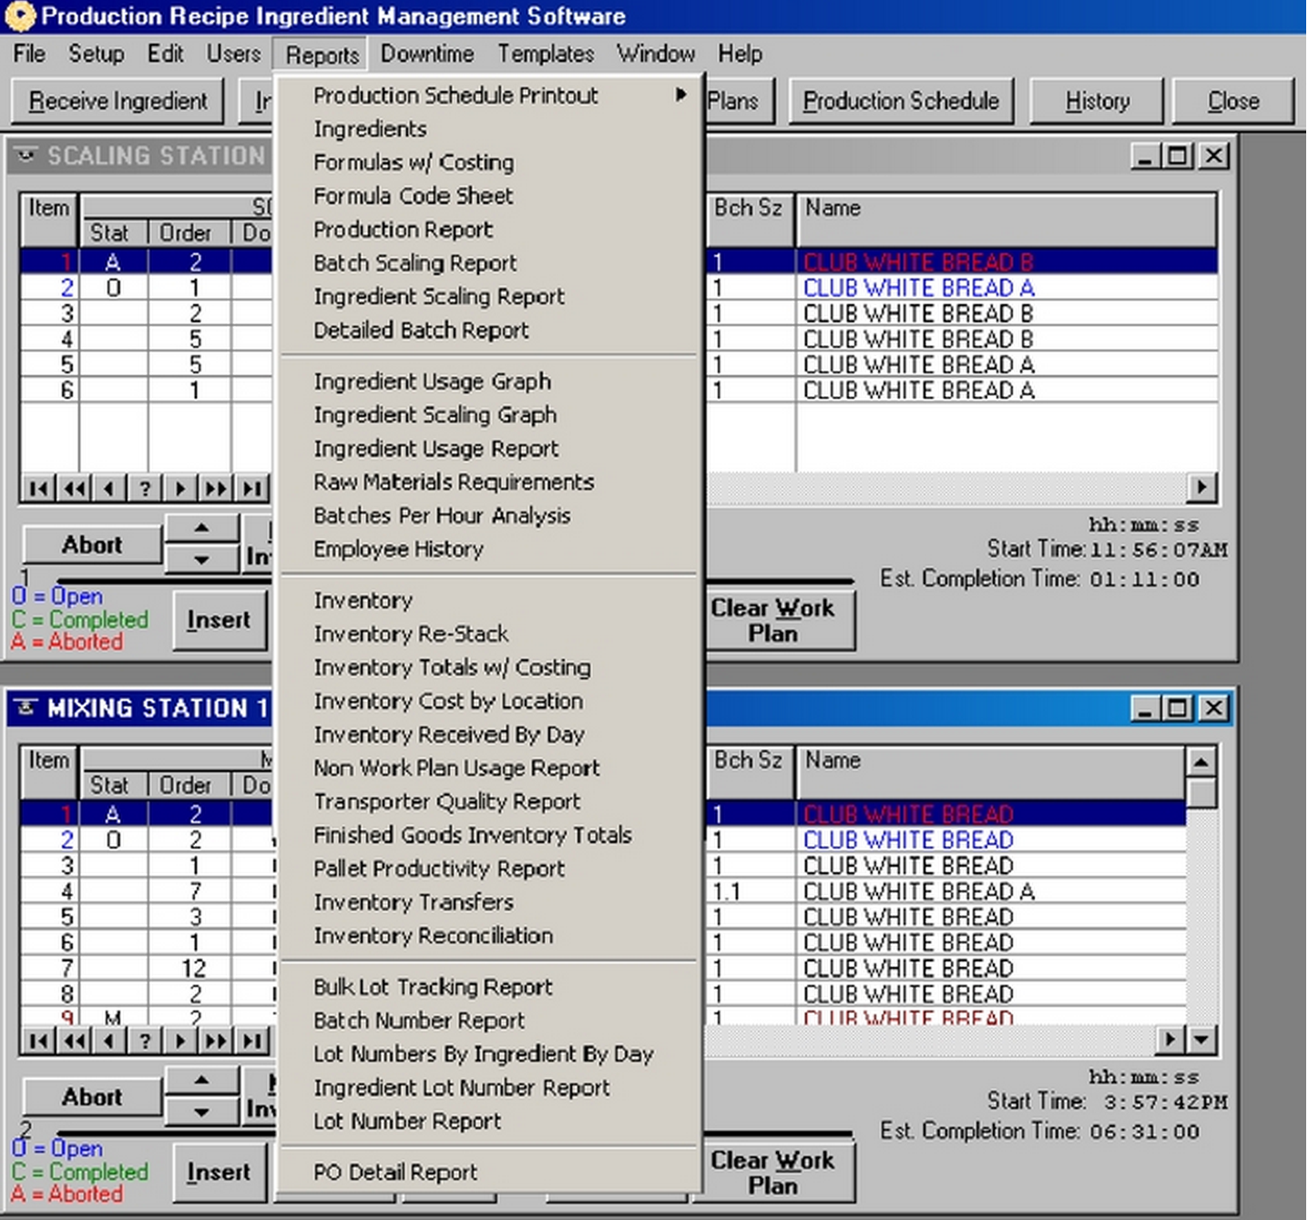The image size is (1308, 1220).
Task: Choose Inventory Re-Stack from the Reports menu
Action: tap(411, 634)
